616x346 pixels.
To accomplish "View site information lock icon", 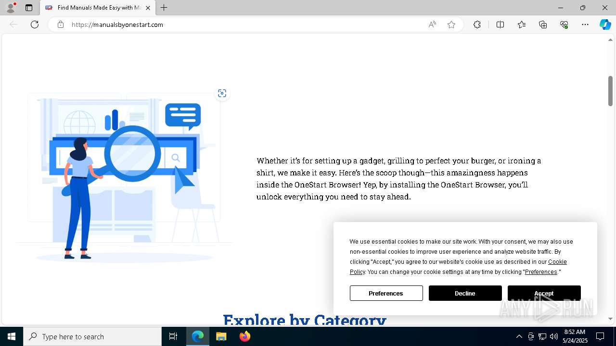I will (60, 25).
